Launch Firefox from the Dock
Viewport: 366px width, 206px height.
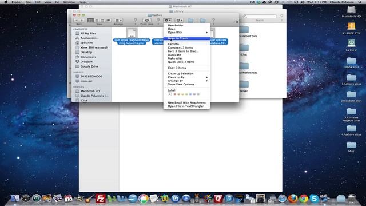[x=293, y=199]
